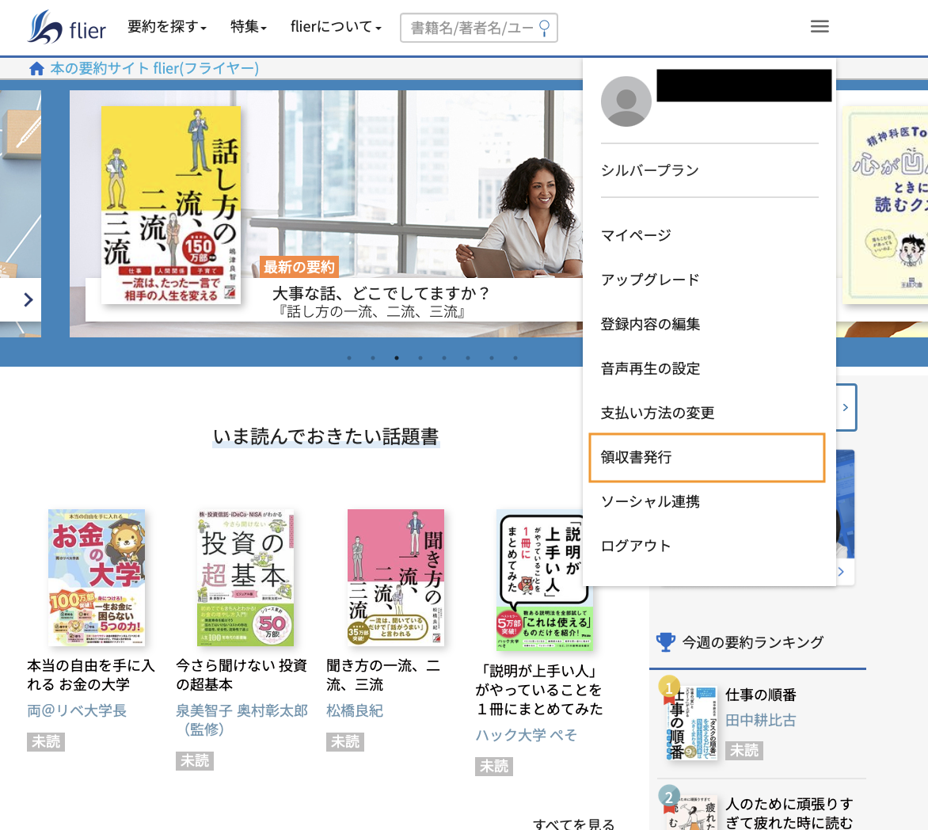Screen dimensions: 928x830
Task: Open the breadcrumb link 本の要約サイト flier
Action: coord(154,69)
